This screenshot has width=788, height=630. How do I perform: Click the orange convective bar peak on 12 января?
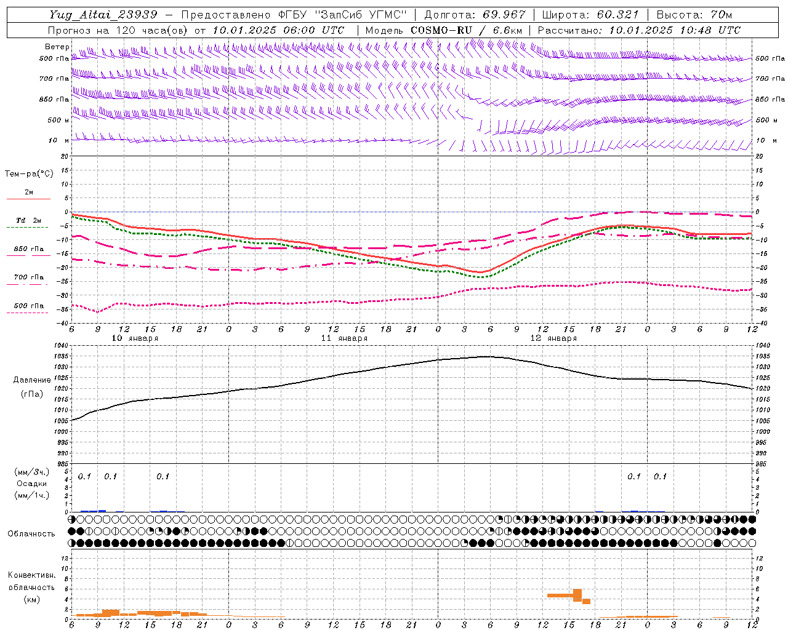[x=577, y=595]
